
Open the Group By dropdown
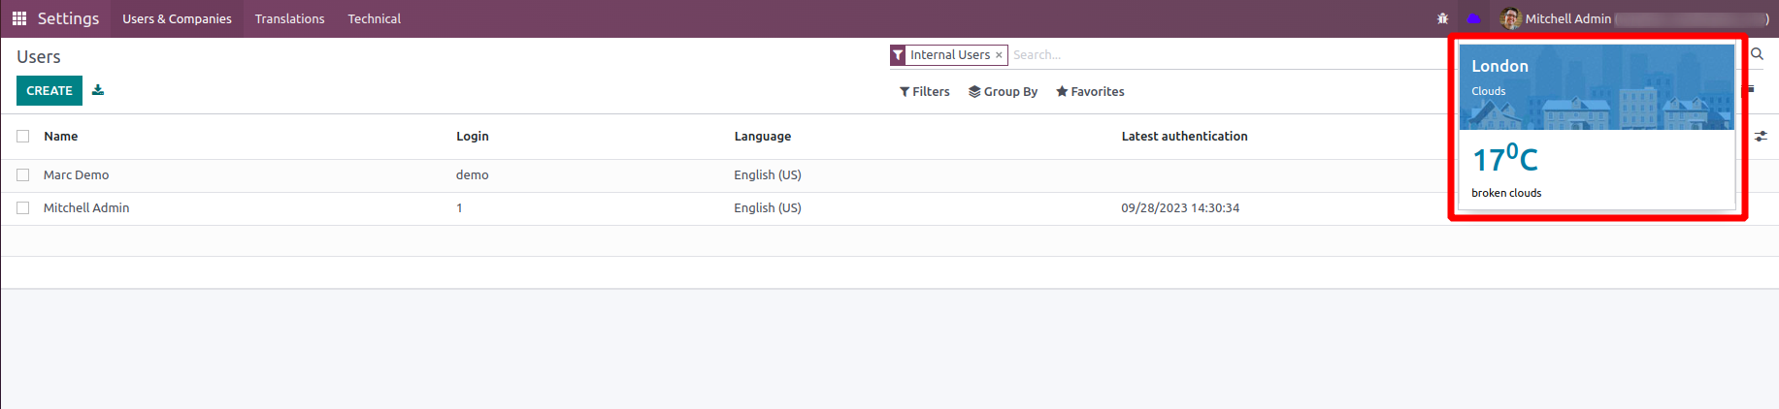tap(1003, 92)
